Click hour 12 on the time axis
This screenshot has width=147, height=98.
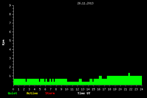point(77,89)
